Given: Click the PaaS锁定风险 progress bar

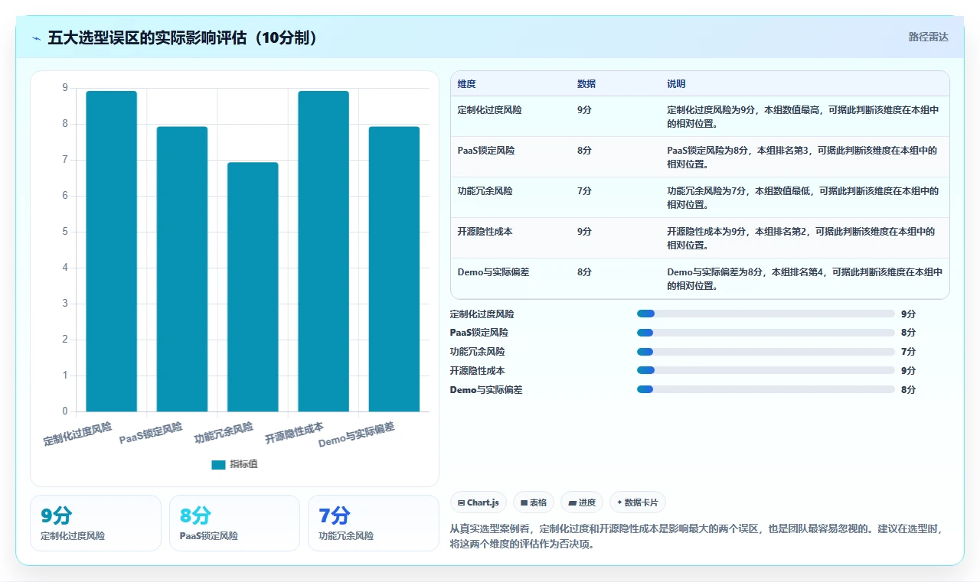Looking at the screenshot, I should (x=766, y=333).
